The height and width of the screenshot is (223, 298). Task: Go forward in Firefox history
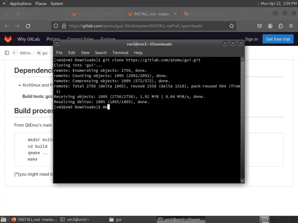[17, 26]
